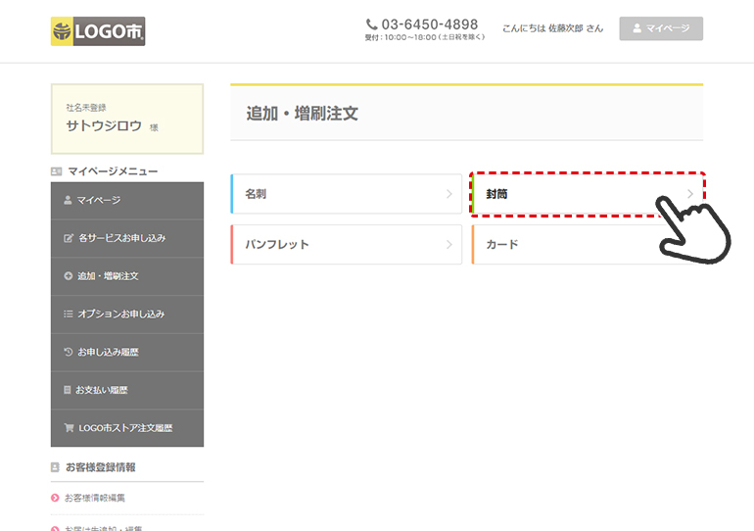Click the chevron arrow on 名刺 card
This screenshot has width=754, height=531.
(x=449, y=194)
